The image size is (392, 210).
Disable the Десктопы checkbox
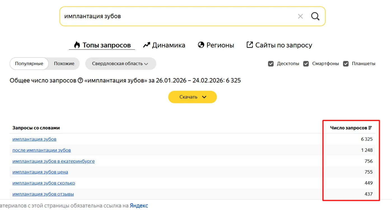271,63
